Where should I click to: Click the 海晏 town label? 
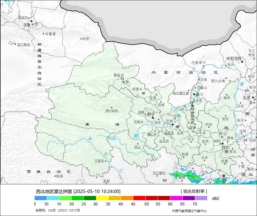pos(141,112)
